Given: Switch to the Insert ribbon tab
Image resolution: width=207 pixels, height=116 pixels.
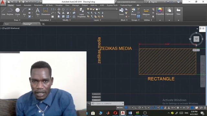Looking at the screenshot, I should (x=18, y=5).
